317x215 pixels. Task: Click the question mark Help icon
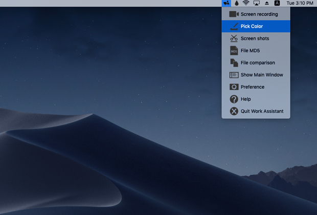click(x=234, y=99)
